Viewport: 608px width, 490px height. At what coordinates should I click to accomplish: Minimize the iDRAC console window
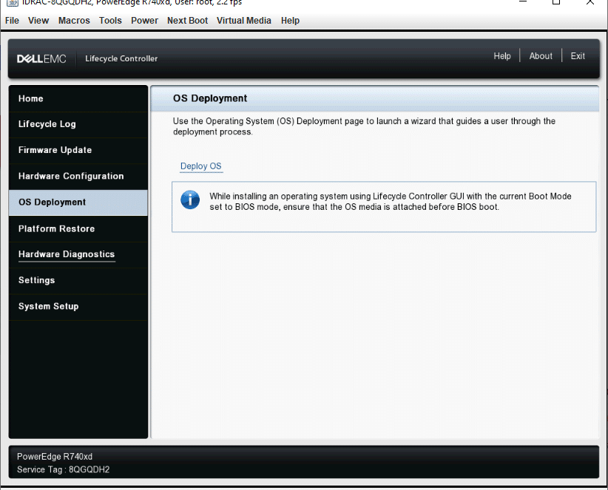(x=523, y=2)
